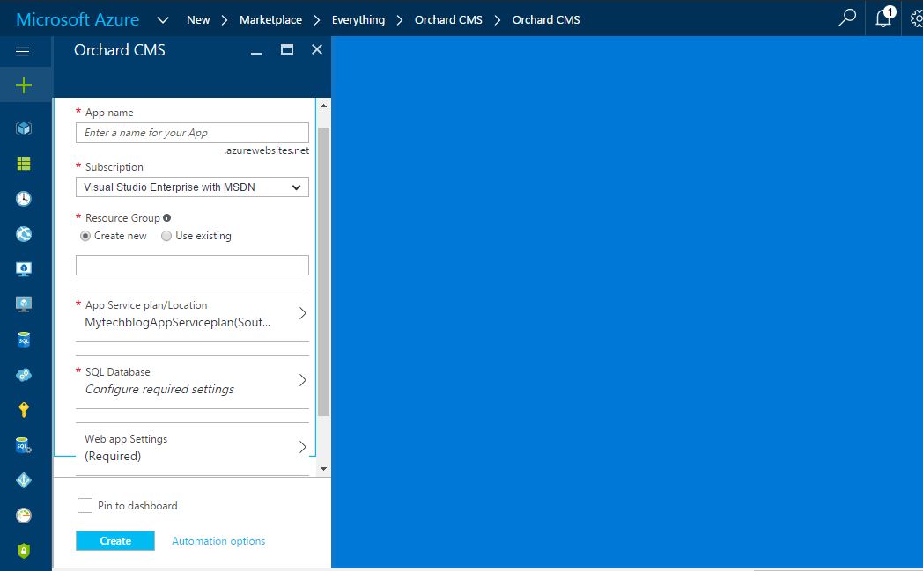Click the green plus New resource icon

click(x=24, y=85)
